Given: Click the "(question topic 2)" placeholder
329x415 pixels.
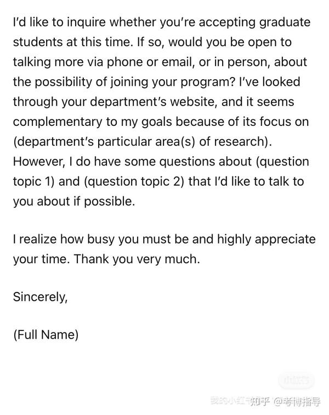Looking at the screenshot, I should (x=134, y=181).
